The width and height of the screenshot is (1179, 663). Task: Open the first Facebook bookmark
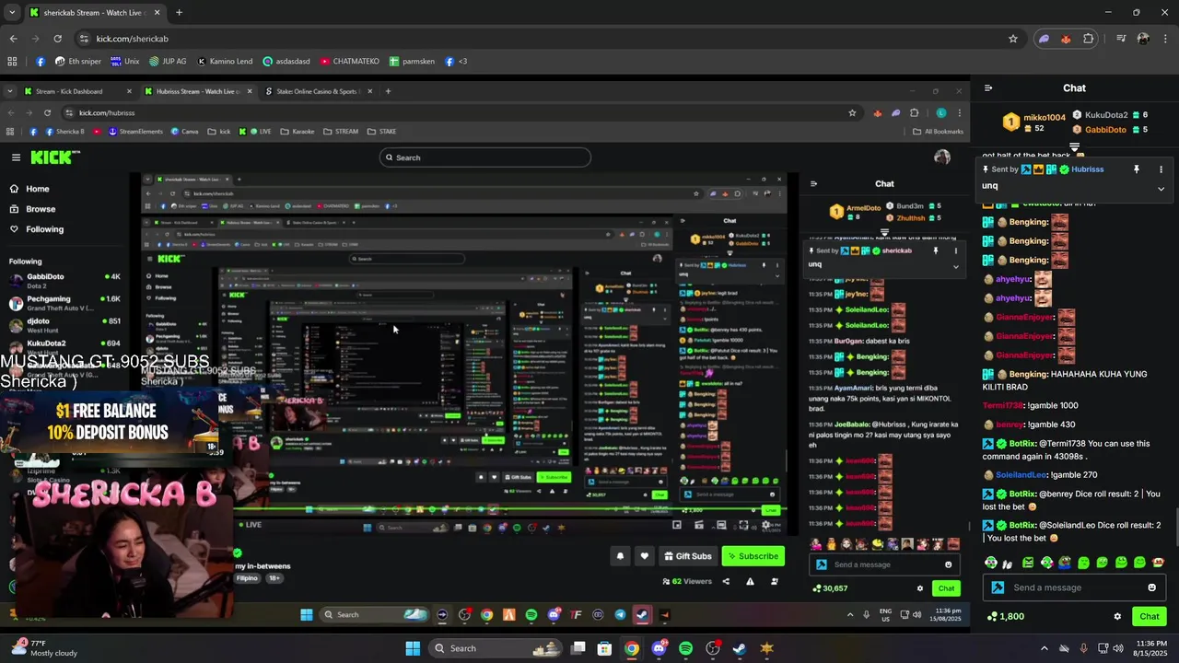(x=41, y=62)
